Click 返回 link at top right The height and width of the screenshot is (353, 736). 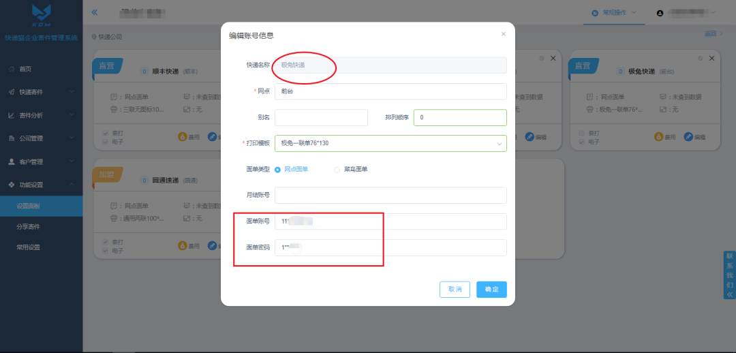tap(714, 33)
